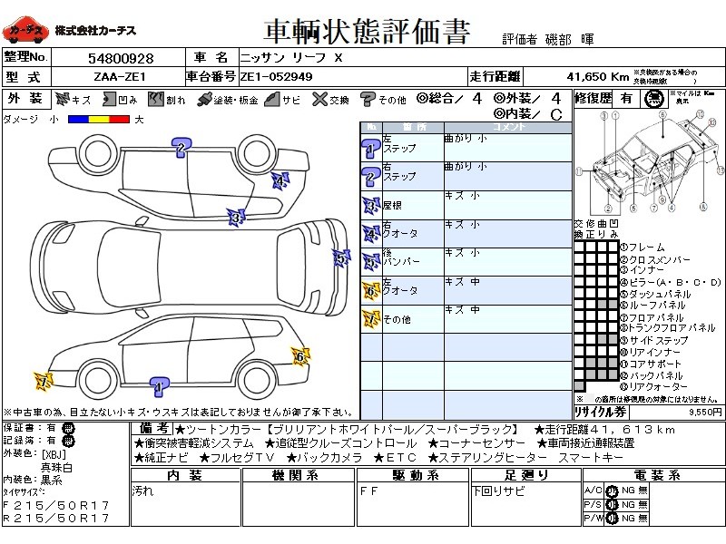This screenshot has height=544, width=726.
Task: Click the リサイクル券 amount 9,550円
Action: click(705, 412)
